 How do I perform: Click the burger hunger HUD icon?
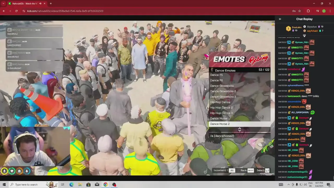(19, 171)
